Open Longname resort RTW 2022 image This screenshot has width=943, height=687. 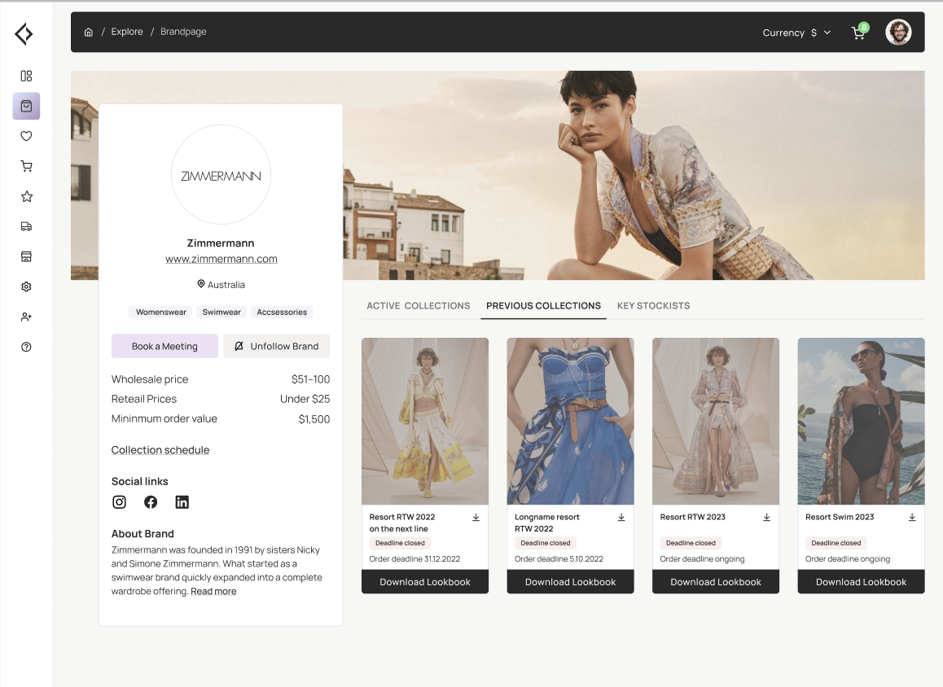pyautogui.click(x=570, y=422)
